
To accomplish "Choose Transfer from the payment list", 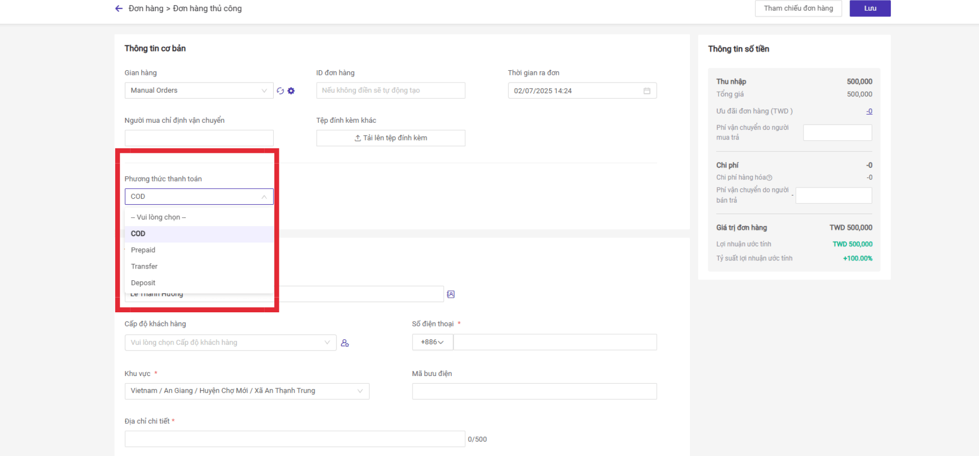I will coord(144,266).
